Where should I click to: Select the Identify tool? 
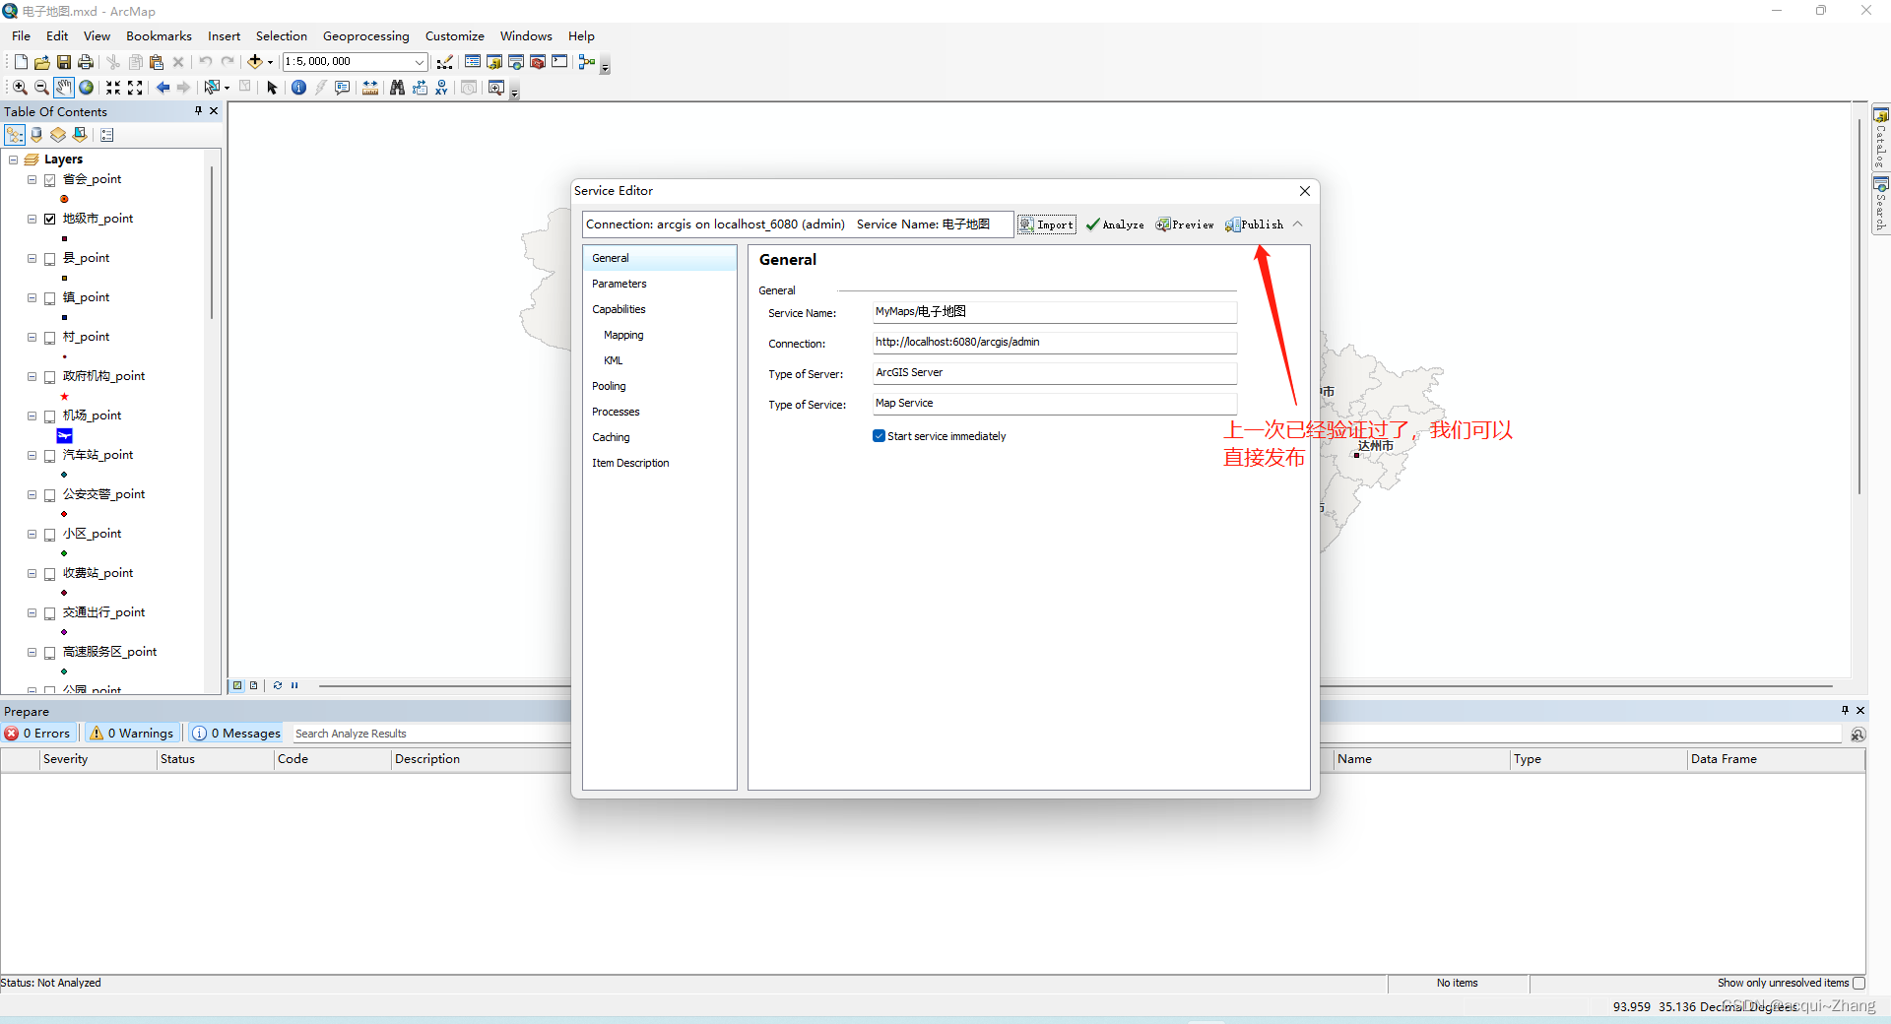299,88
